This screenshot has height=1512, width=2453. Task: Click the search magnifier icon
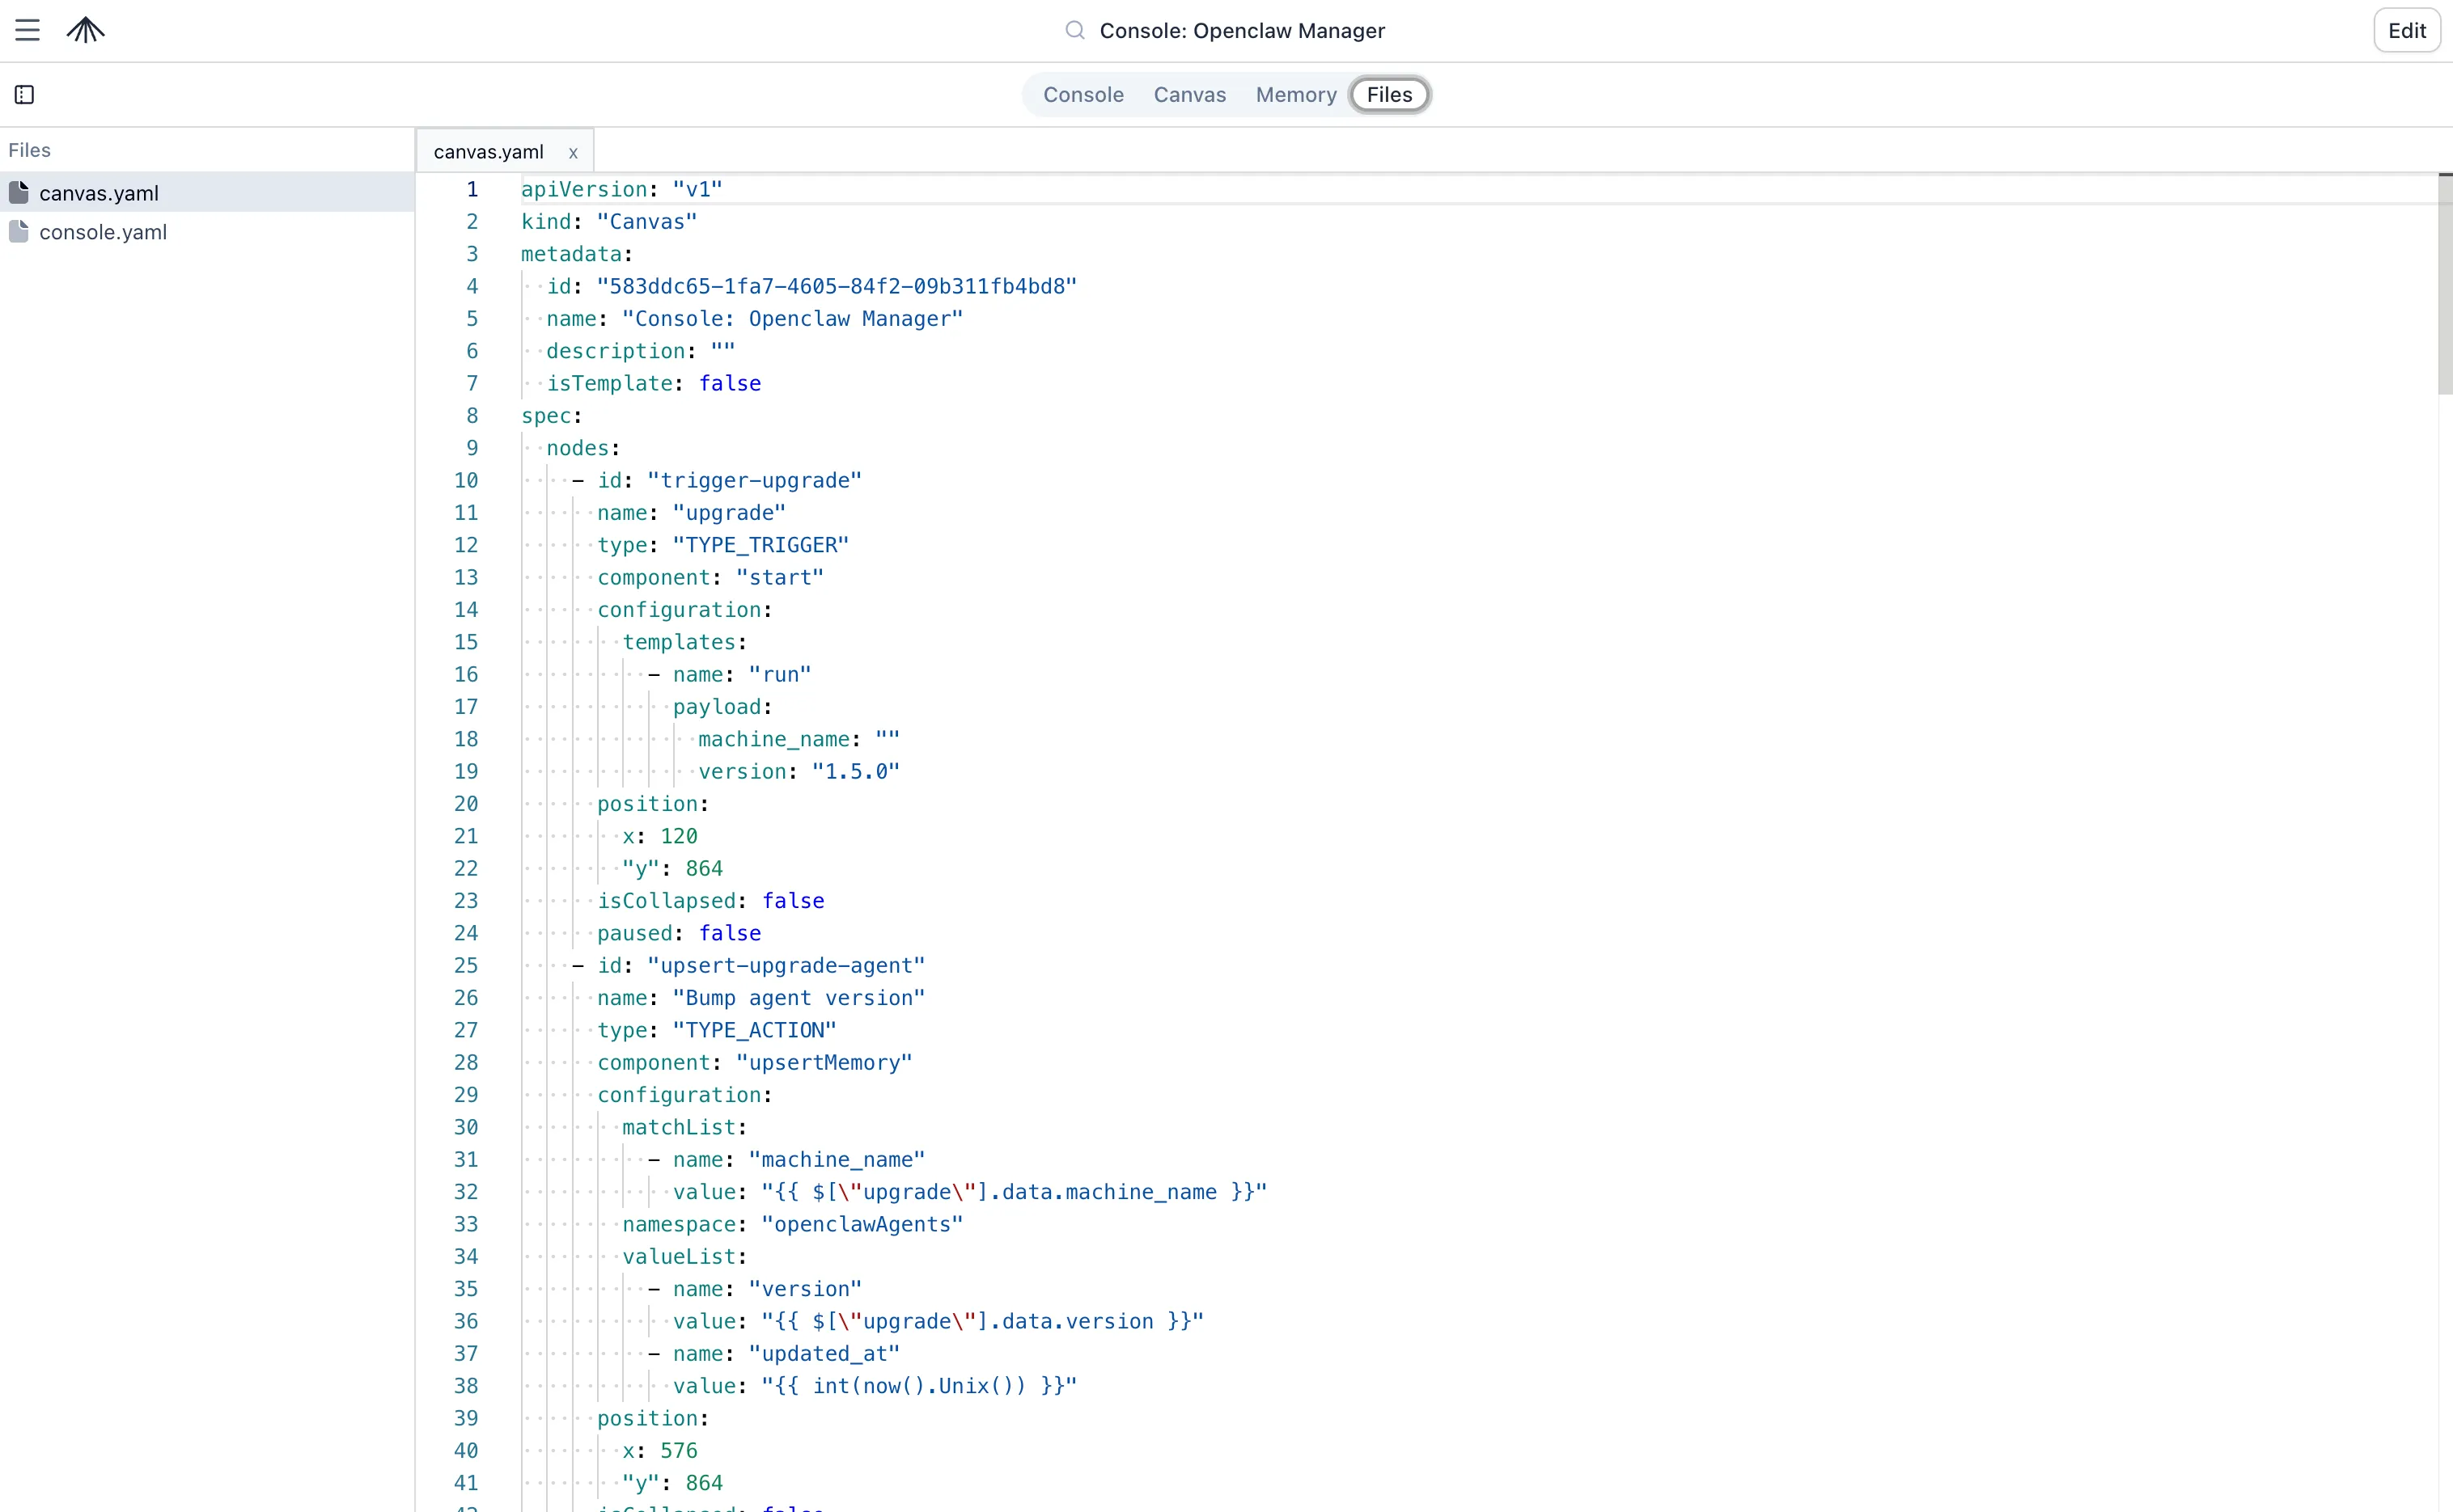click(1074, 30)
